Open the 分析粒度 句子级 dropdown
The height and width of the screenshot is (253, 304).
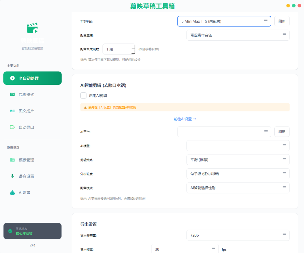238,174
